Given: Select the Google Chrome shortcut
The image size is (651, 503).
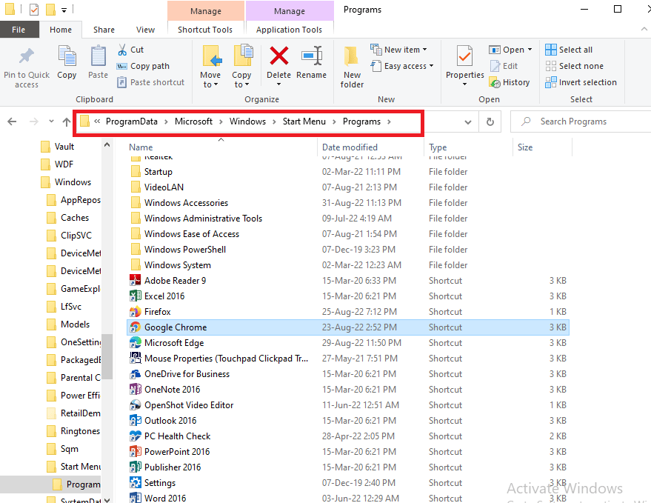Looking at the screenshot, I should coord(347,327).
